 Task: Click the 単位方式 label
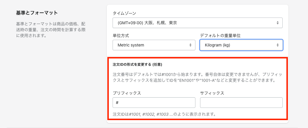click(x=121, y=36)
